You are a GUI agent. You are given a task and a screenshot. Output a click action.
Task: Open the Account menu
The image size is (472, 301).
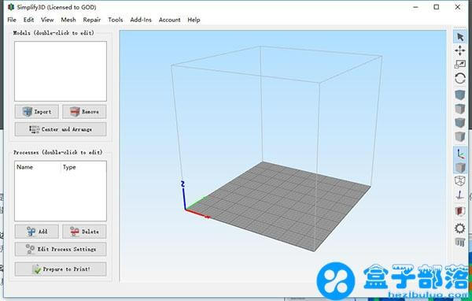(x=169, y=20)
